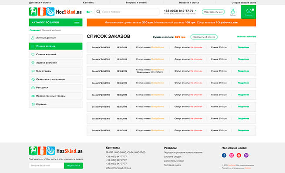
Task: Open the YouTube social icon
Action: coord(238,155)
